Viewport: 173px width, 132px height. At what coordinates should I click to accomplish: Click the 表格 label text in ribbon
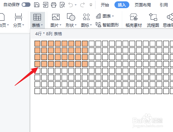pyautogui.click(x=36, y=25)
